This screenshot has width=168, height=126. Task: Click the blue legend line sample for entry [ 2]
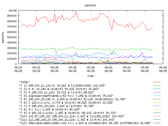(157, 89)
